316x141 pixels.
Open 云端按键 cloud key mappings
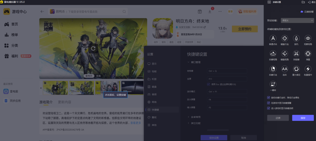pos(307,12)
